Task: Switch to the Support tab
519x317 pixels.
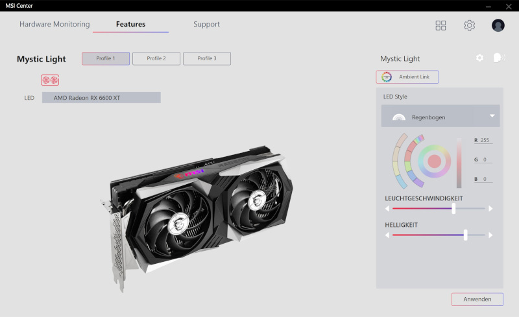Action: point(206,24)
